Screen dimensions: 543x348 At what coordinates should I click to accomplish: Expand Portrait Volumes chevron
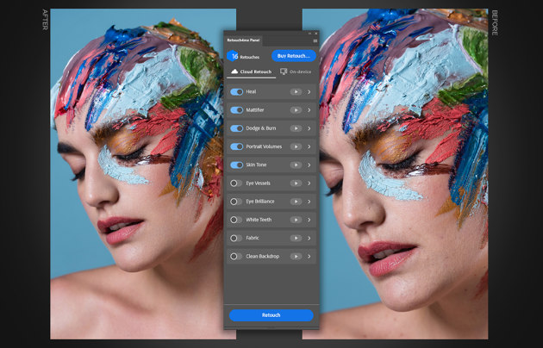pos(309,146)
